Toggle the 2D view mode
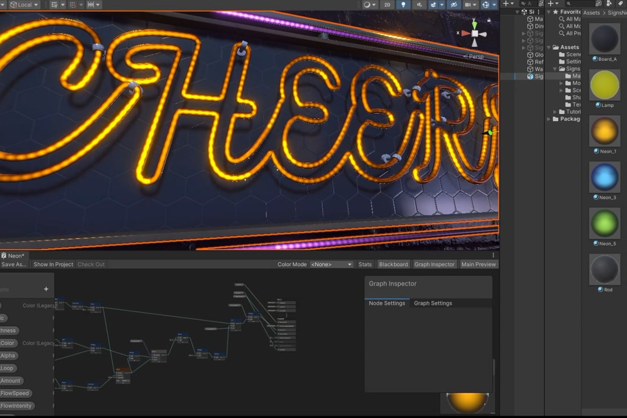Viewport: 627px width, 418px height. (387, 5)
